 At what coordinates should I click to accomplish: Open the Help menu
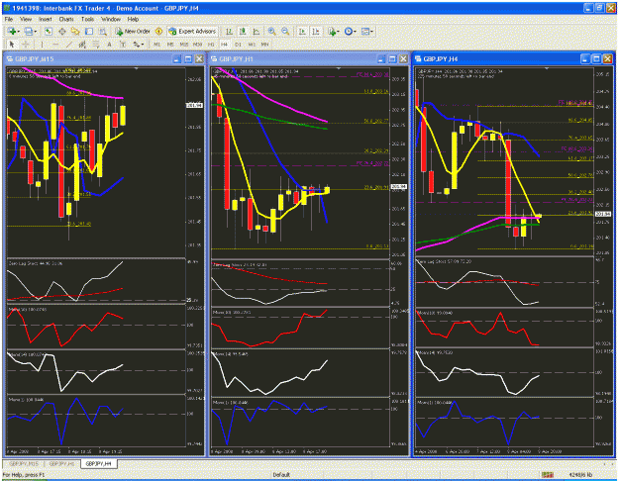[133, 19]
